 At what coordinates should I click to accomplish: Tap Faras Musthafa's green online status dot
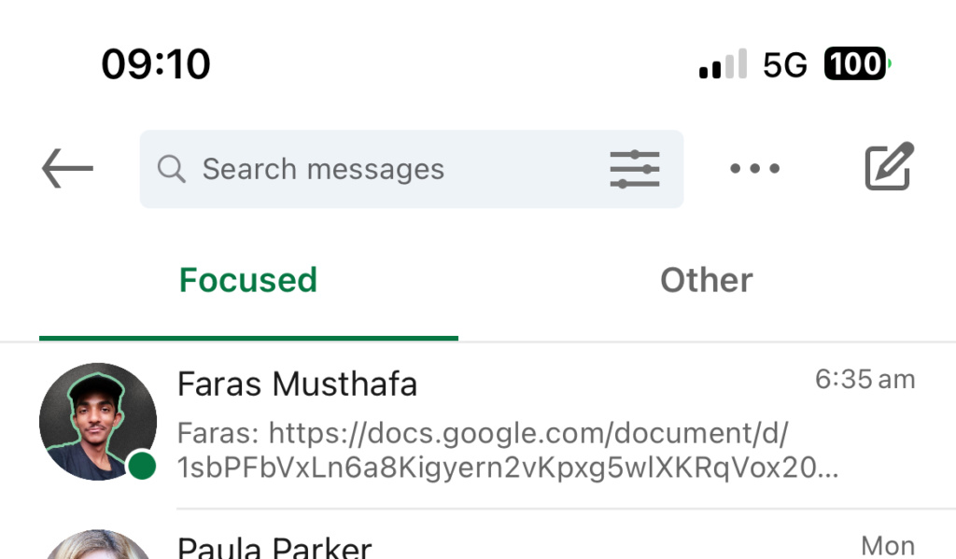pos(142,466)
